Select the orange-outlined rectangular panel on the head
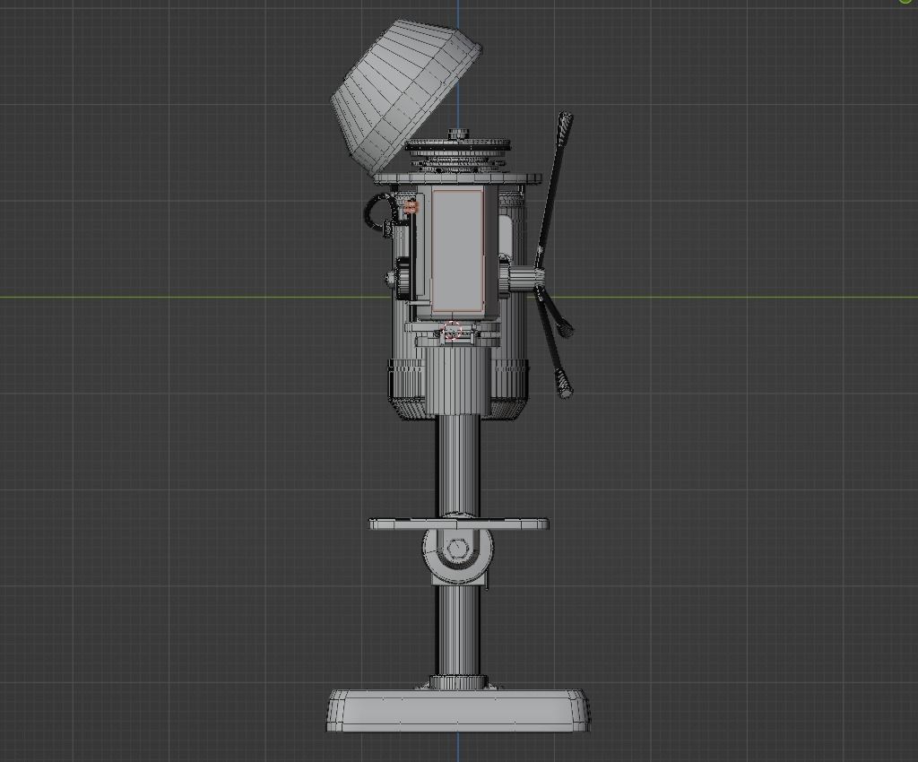This screenshot has height=762, width=918. [x=458, y=252]
